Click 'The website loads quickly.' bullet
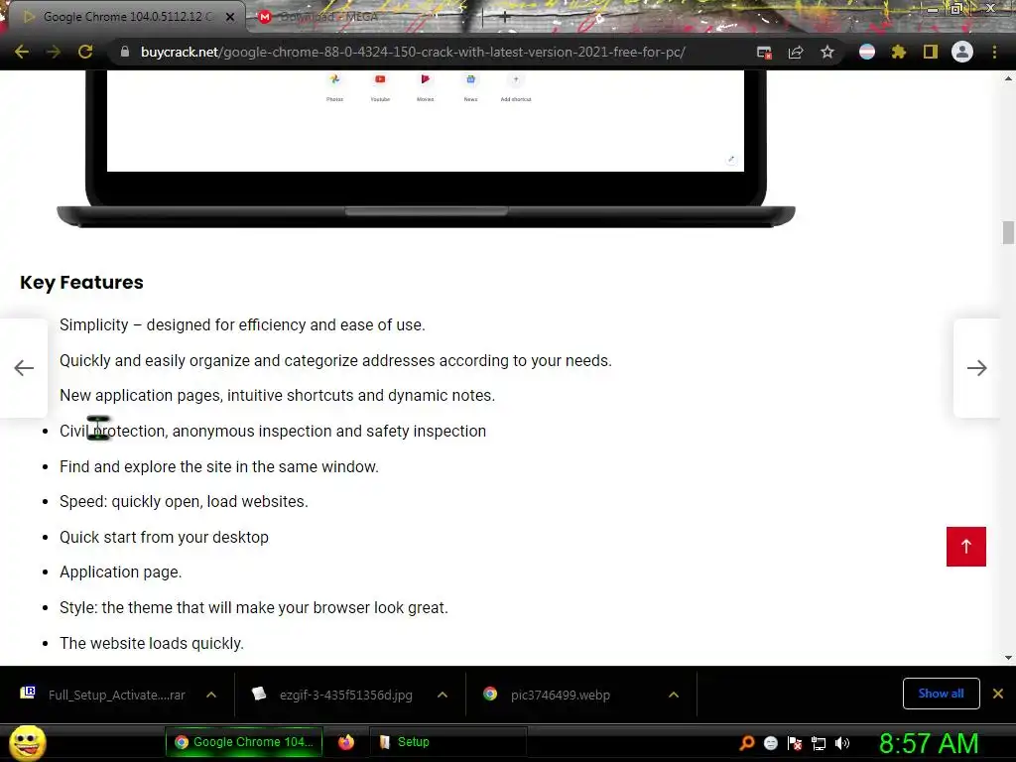 152,643
